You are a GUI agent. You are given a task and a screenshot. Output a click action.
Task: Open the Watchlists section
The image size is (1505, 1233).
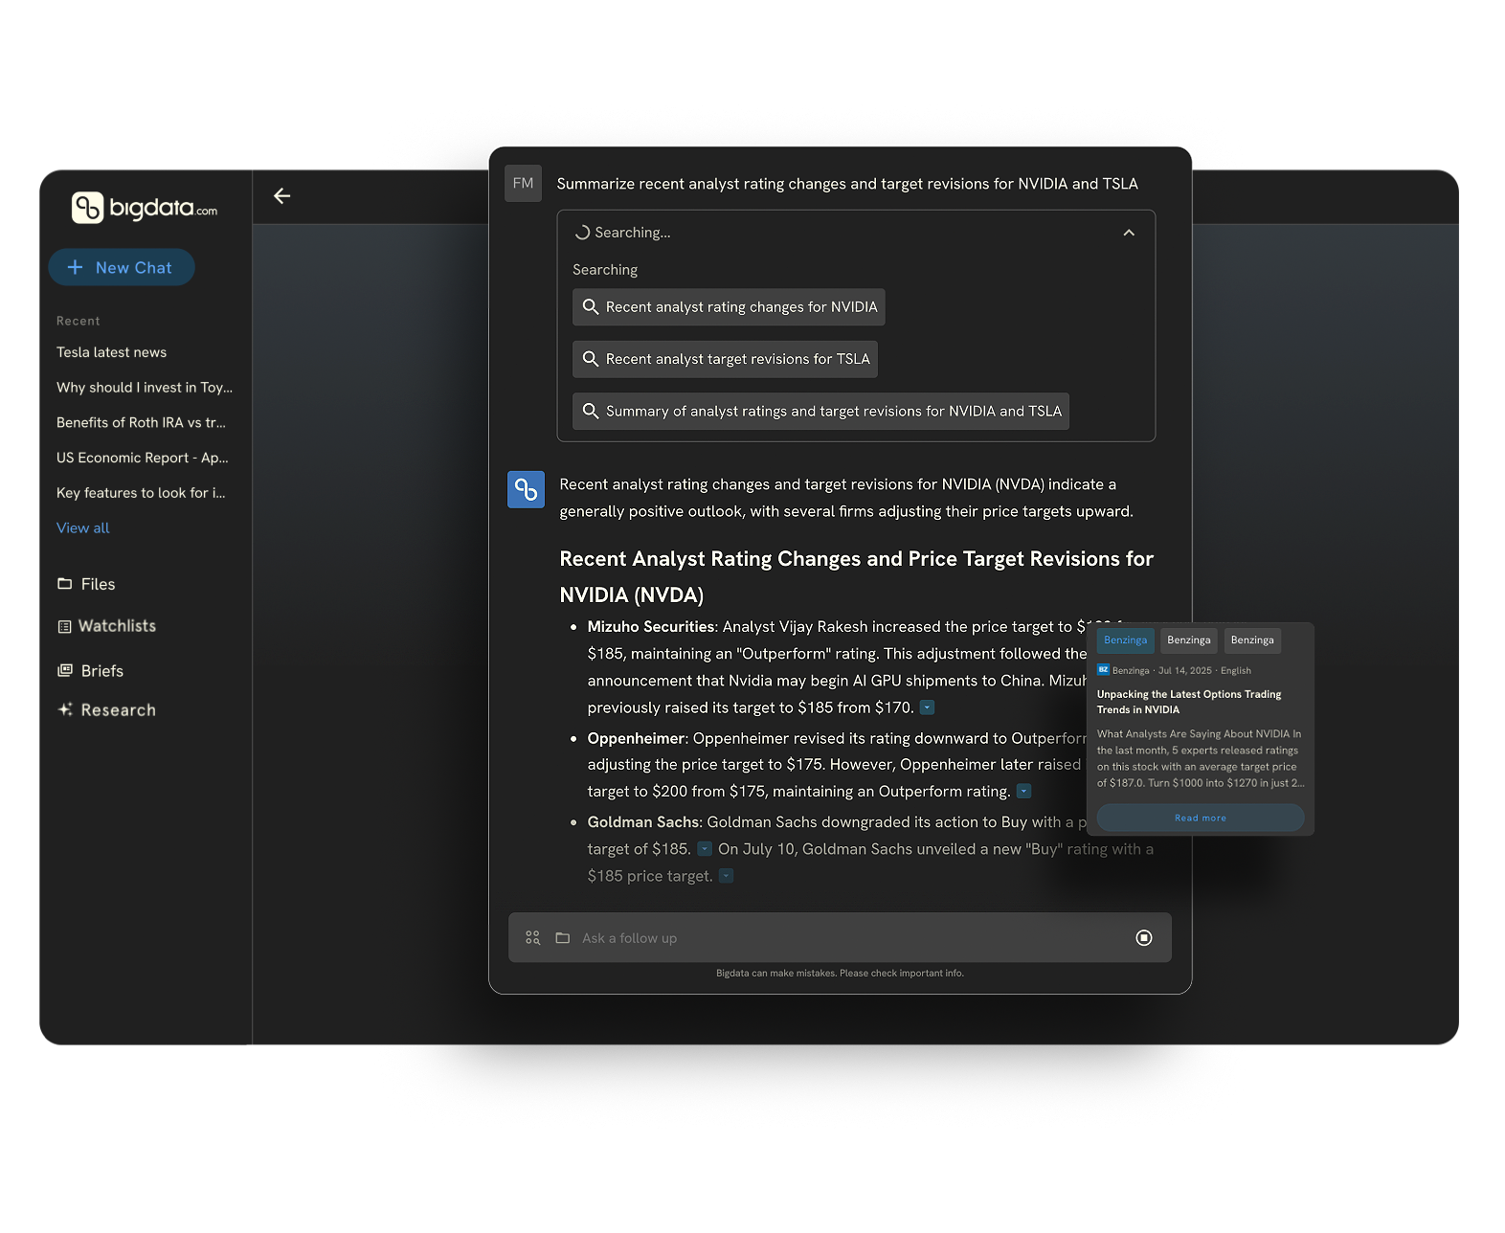(x=106, y=626)
